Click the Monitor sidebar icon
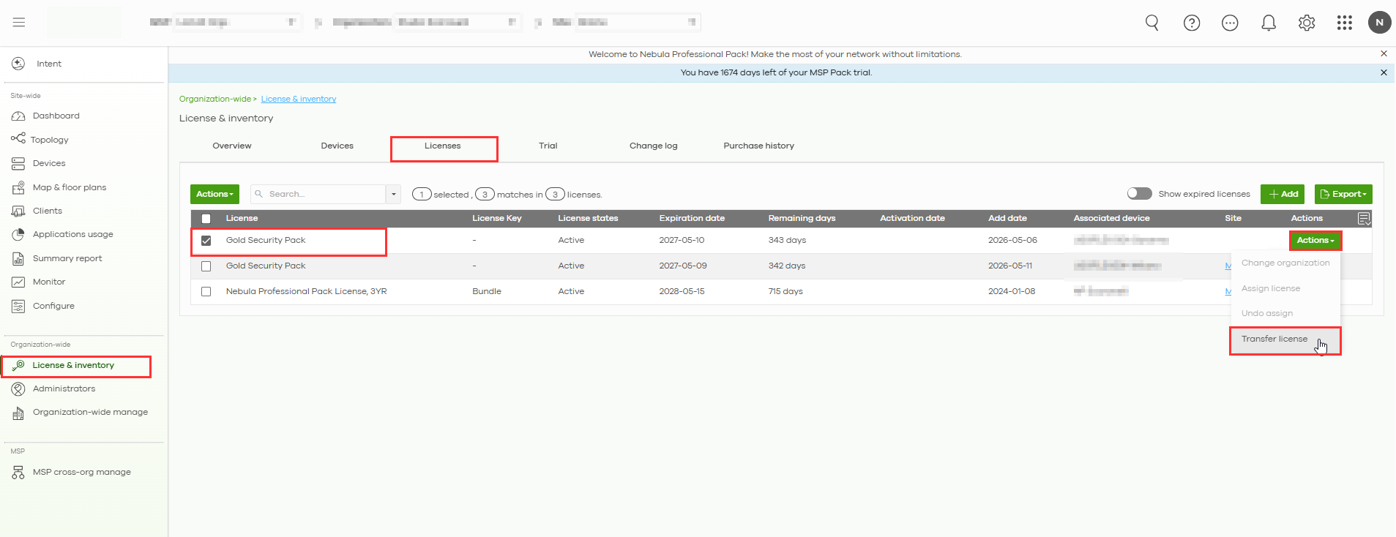The width and height of the screenshot is (1396, 537). pos(18,282)
